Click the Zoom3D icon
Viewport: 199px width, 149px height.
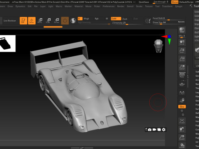click(x=182, y=137)
